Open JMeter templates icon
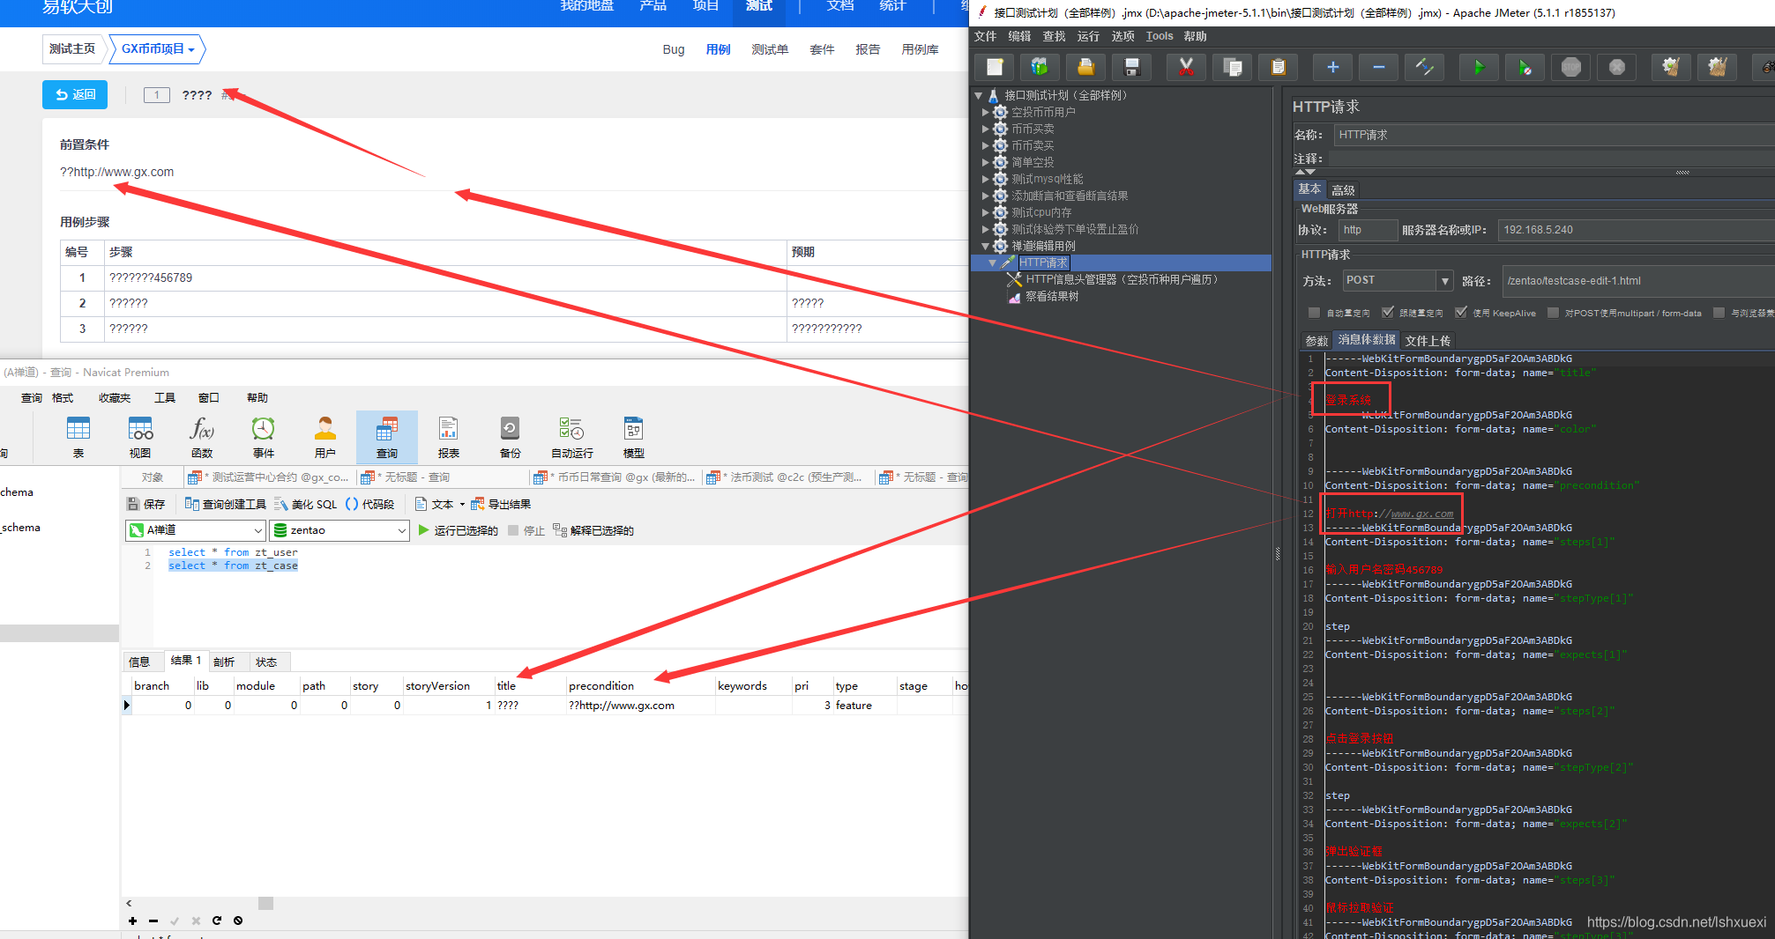Image resolution: width=1775 pixels, height=939 pixels. point(1040,67)
